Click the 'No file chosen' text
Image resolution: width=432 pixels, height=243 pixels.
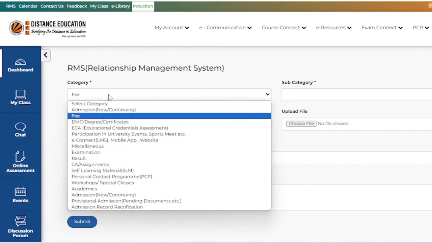(x=333, y=124)
